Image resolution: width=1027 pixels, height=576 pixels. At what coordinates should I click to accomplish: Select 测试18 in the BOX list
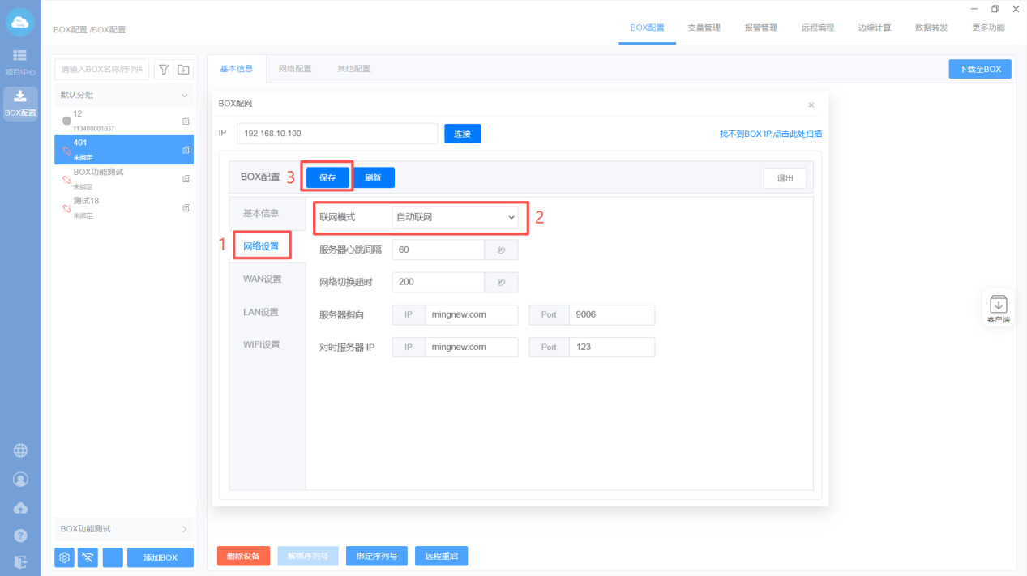(122, 207)
